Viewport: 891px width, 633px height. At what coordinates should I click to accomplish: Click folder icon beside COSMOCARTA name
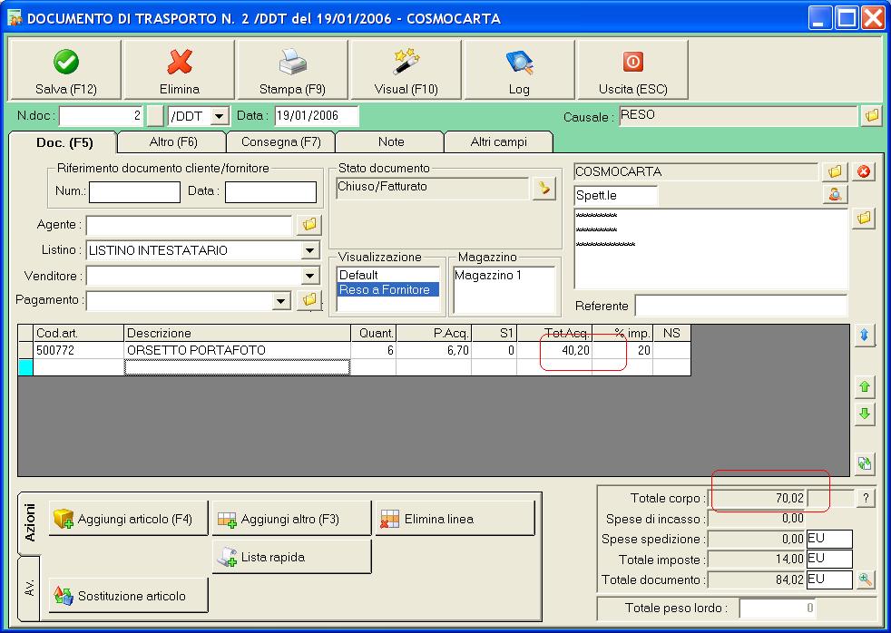[x=834, y=171]
